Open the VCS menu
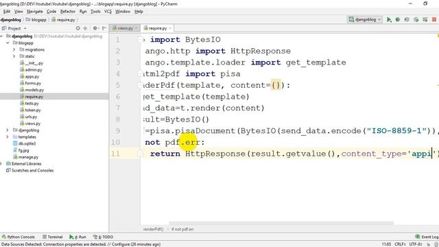The image size is (439, 247). (108, 12)
